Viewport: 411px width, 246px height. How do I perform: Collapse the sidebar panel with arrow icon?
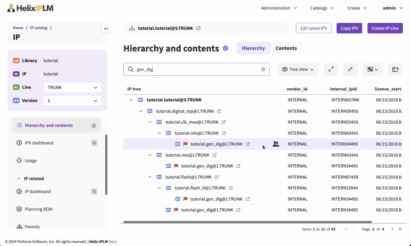106,29
